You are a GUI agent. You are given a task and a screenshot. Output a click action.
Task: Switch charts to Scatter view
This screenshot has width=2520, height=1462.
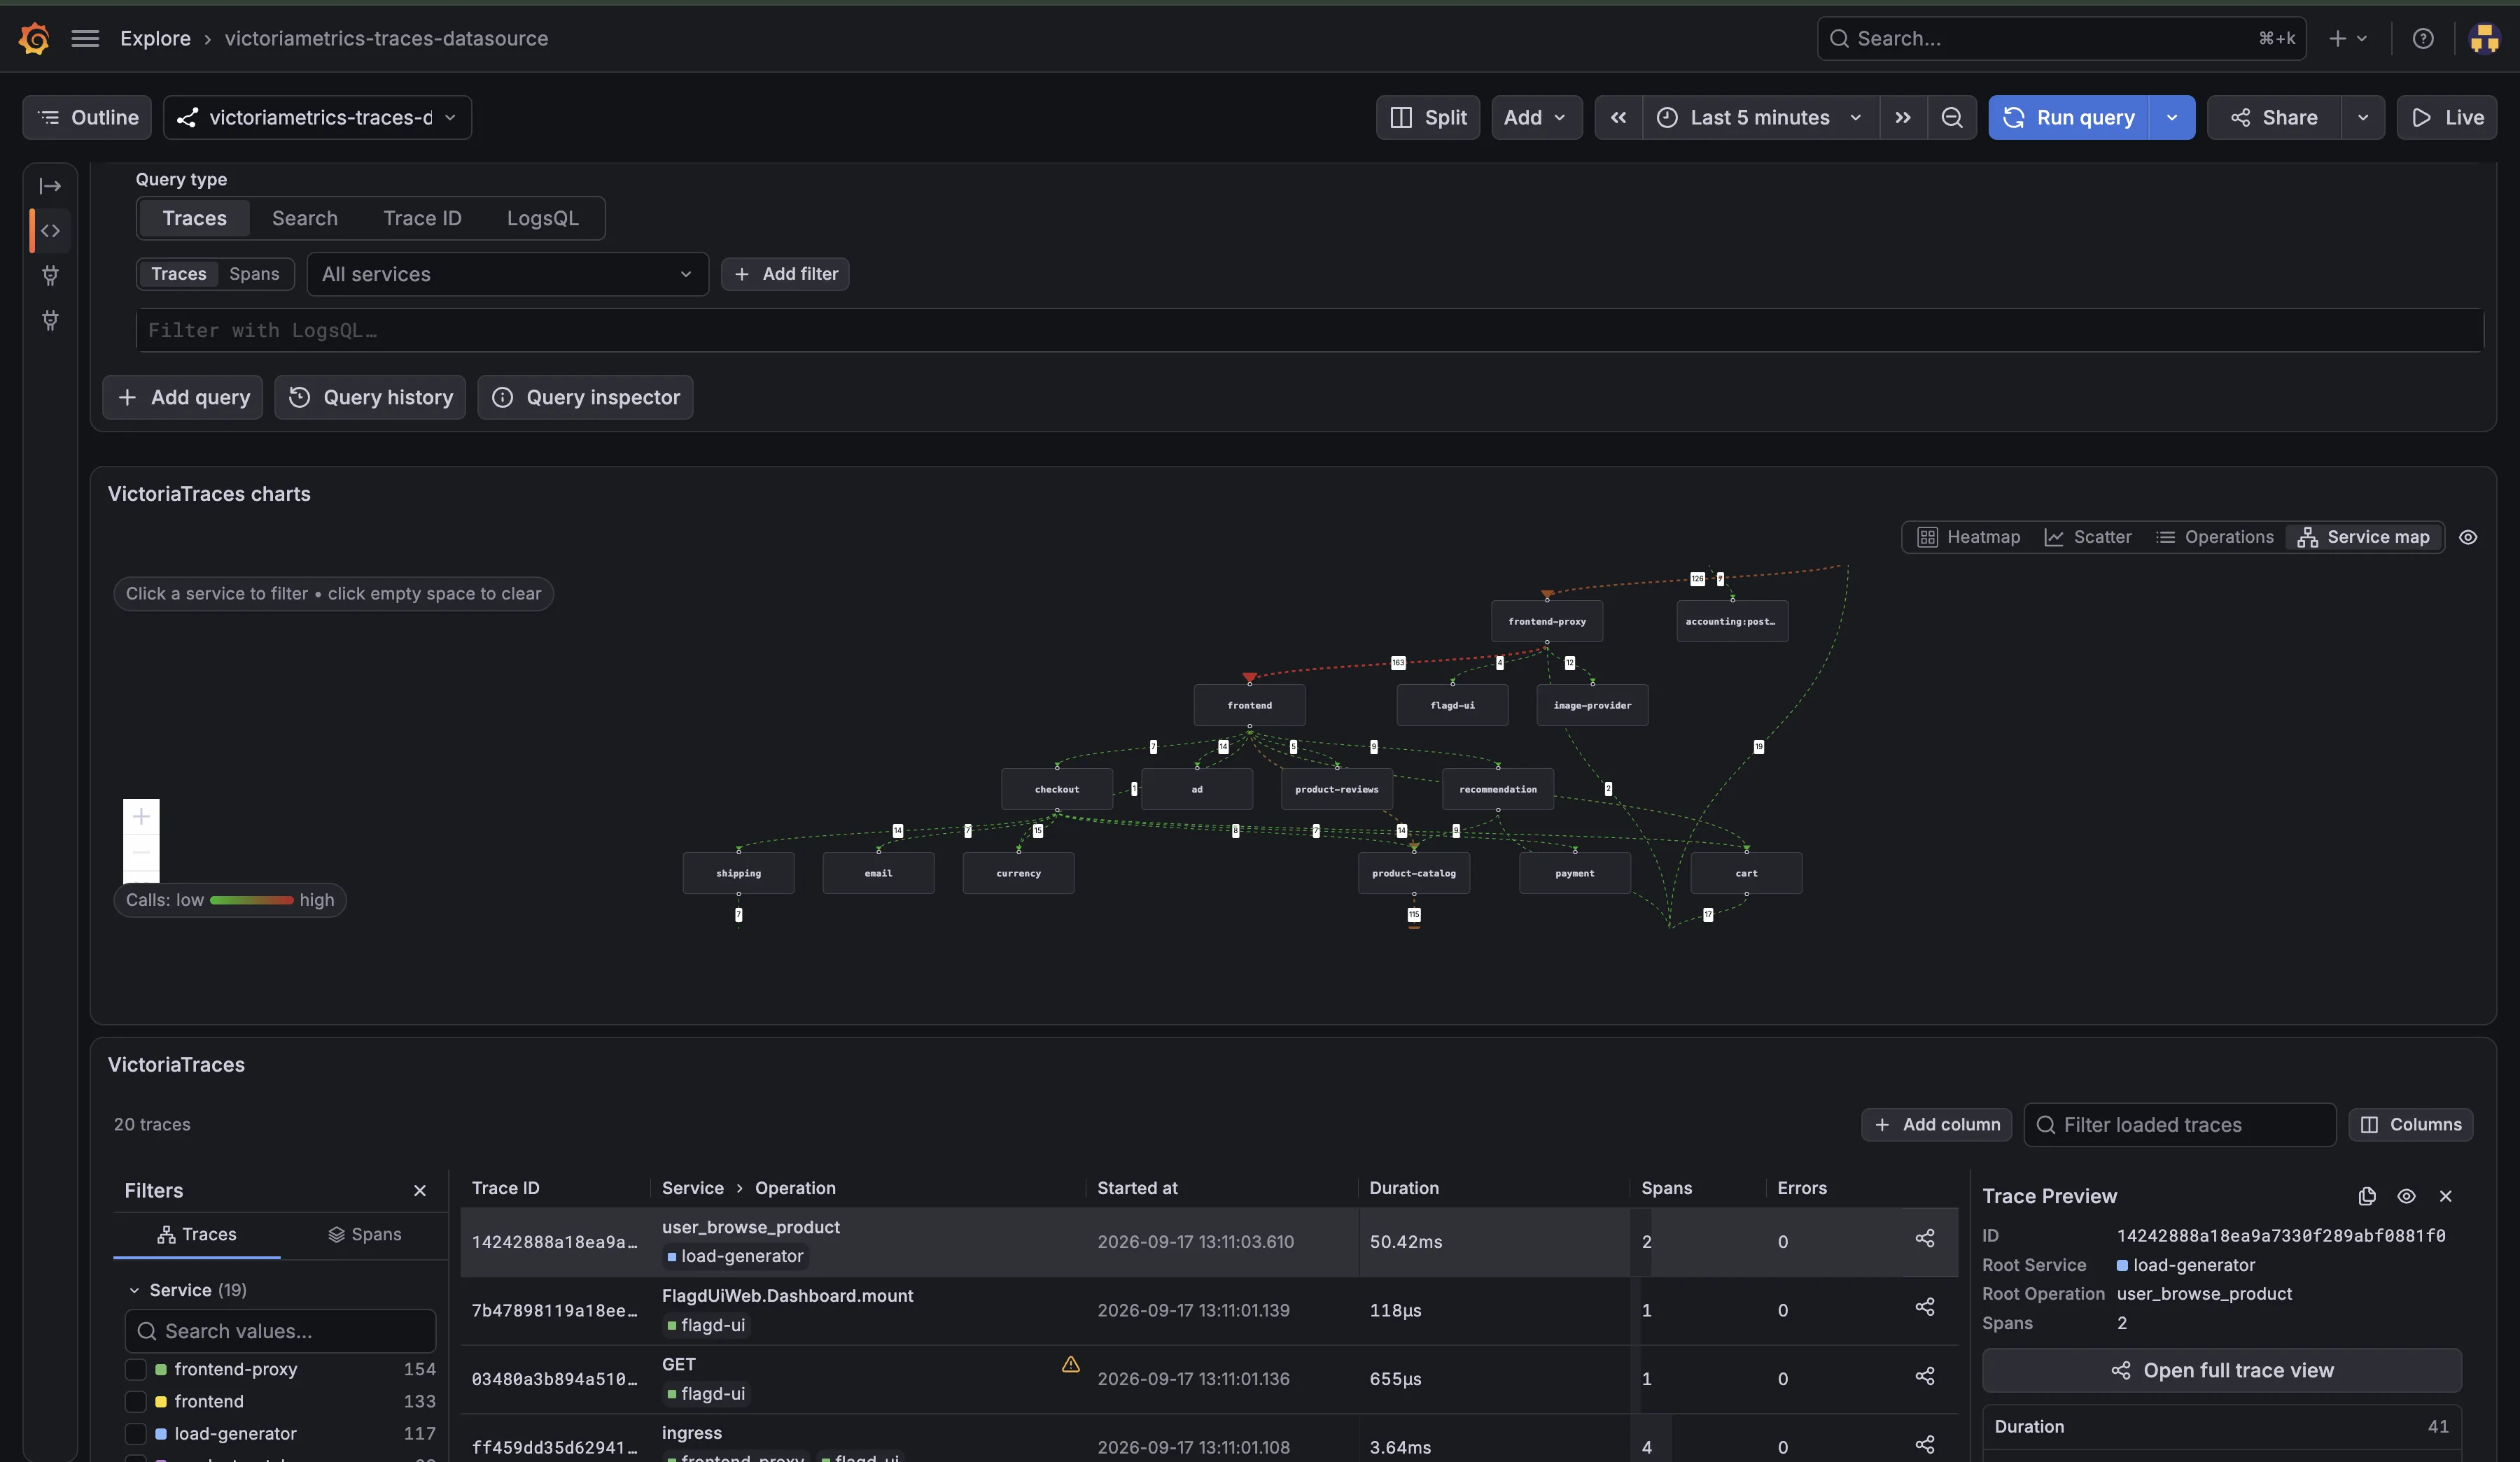point(2087,537)
